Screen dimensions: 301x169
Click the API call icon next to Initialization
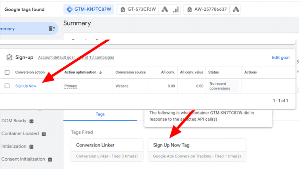pyautogui.click(x=31, y=147)
